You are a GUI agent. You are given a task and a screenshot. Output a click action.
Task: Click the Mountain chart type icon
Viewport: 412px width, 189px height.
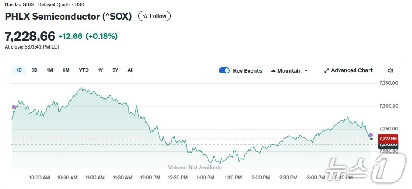[273, 70]
